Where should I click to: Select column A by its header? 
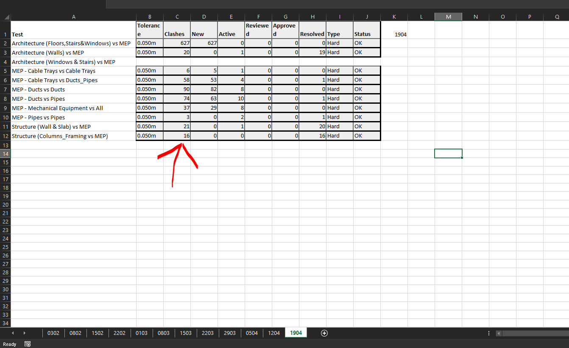click(74, 17)
